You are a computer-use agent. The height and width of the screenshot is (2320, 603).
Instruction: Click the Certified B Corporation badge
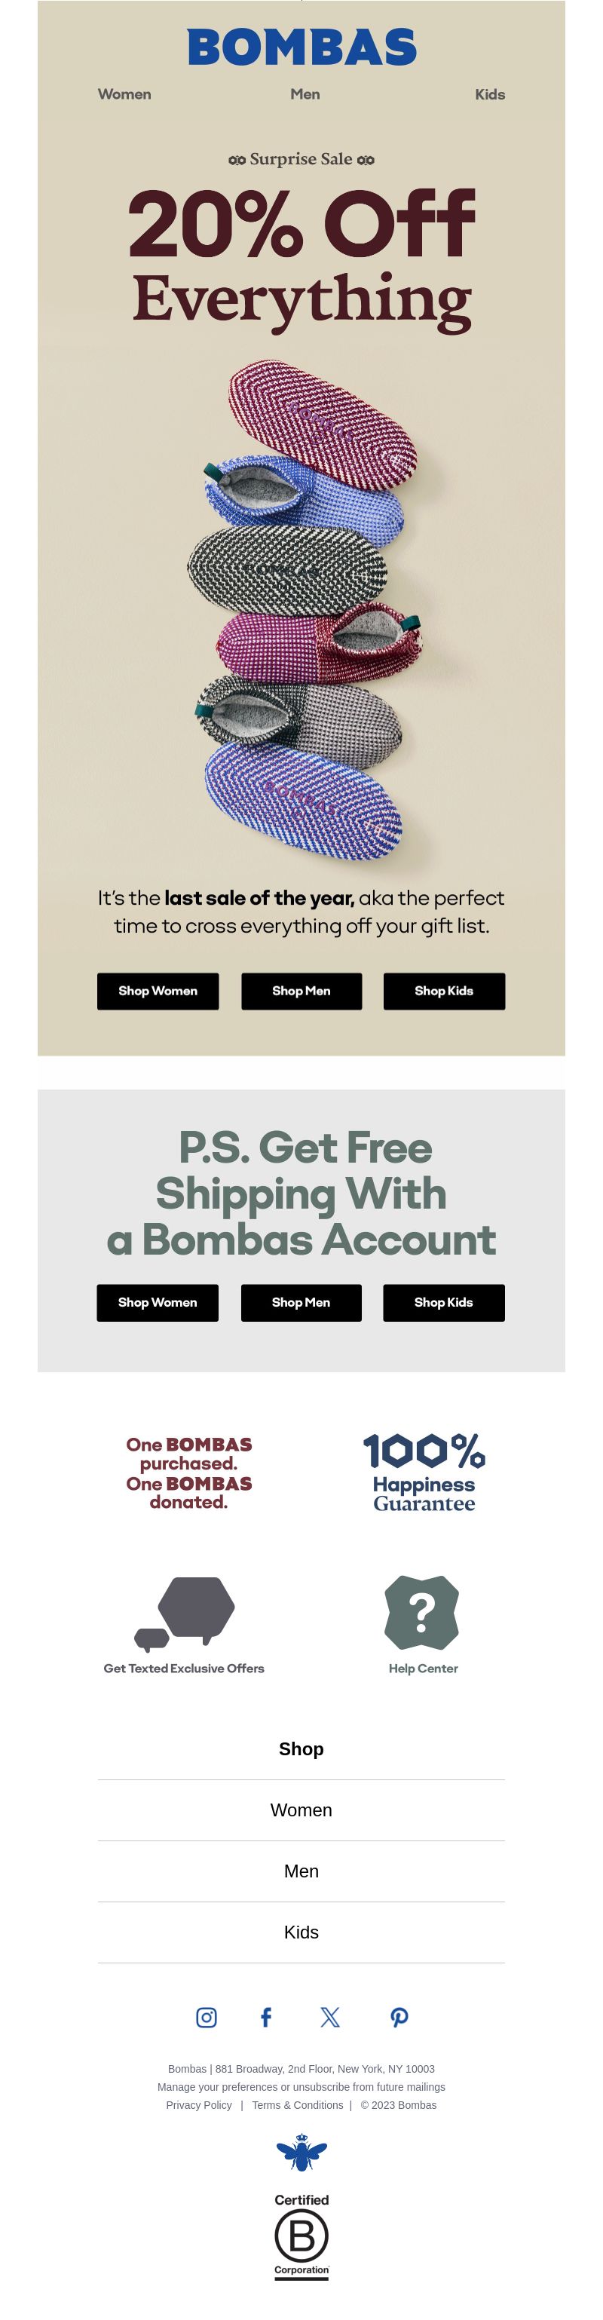tap(301, 2236)
